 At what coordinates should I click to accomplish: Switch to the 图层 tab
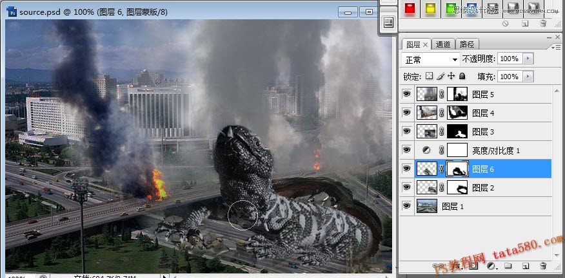tap(413, 44)
